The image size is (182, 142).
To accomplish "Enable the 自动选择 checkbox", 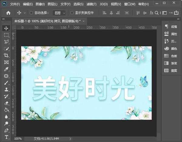I will point(31,13).
